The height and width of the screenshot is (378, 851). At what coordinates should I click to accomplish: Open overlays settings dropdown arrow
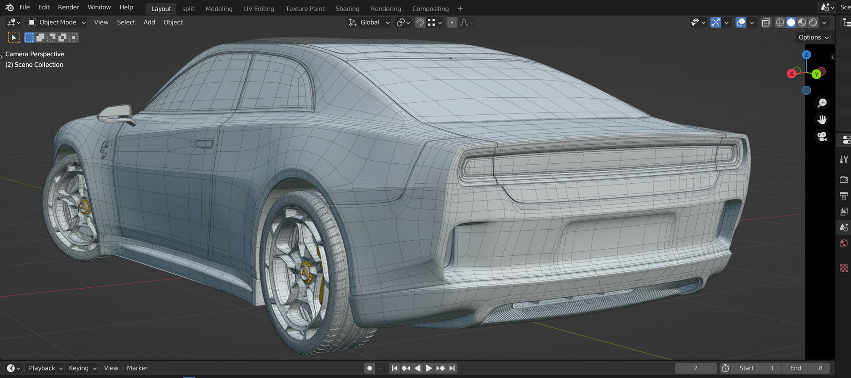click(x=752, y=22)
